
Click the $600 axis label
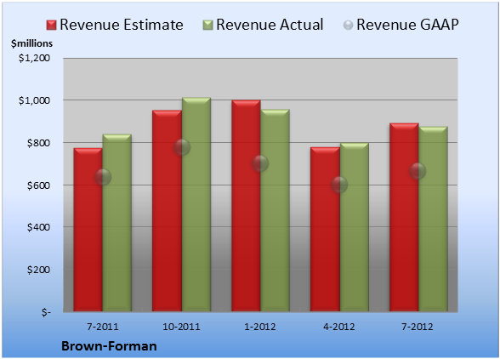[x=38, y=185]
